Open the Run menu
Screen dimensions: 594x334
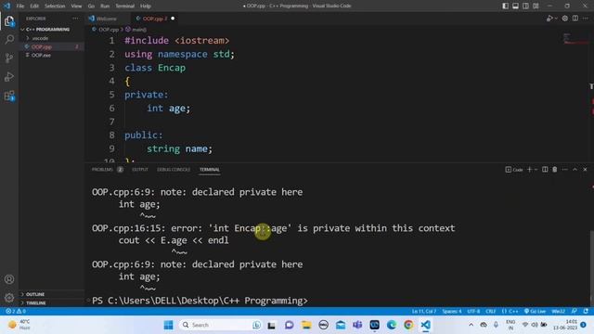coord(105,6)
